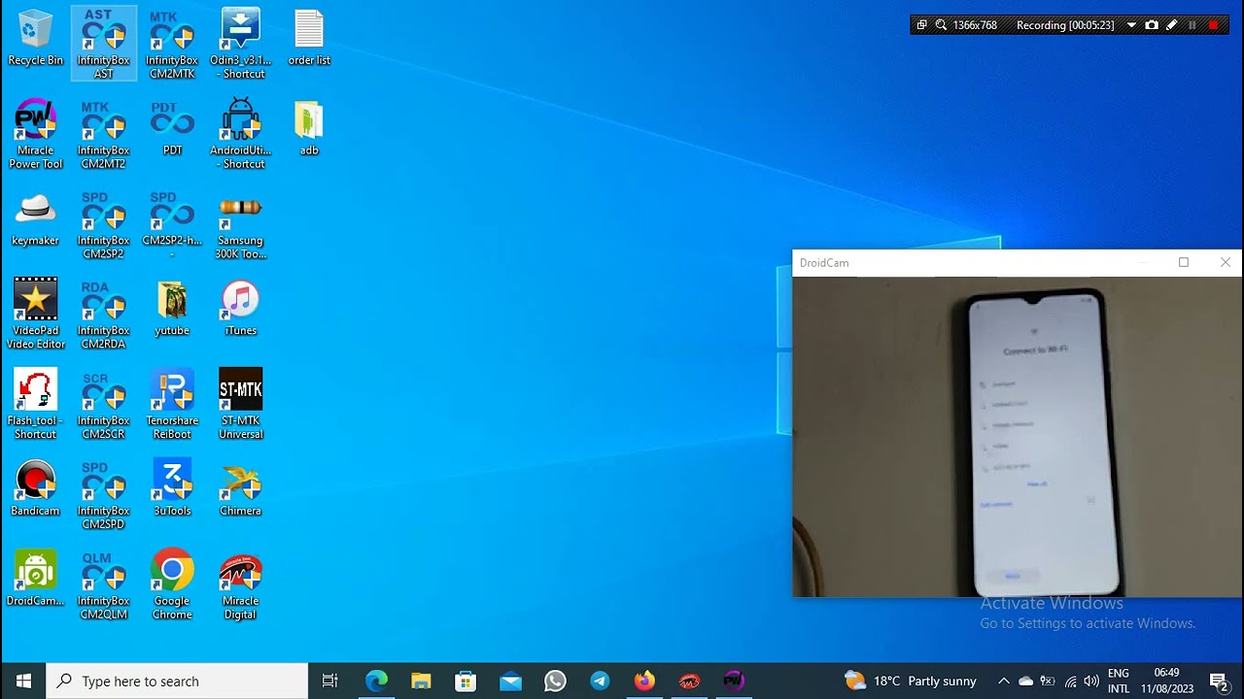
Task: Expand the hidden system tray icons
Action: (x=1004, y=681)
